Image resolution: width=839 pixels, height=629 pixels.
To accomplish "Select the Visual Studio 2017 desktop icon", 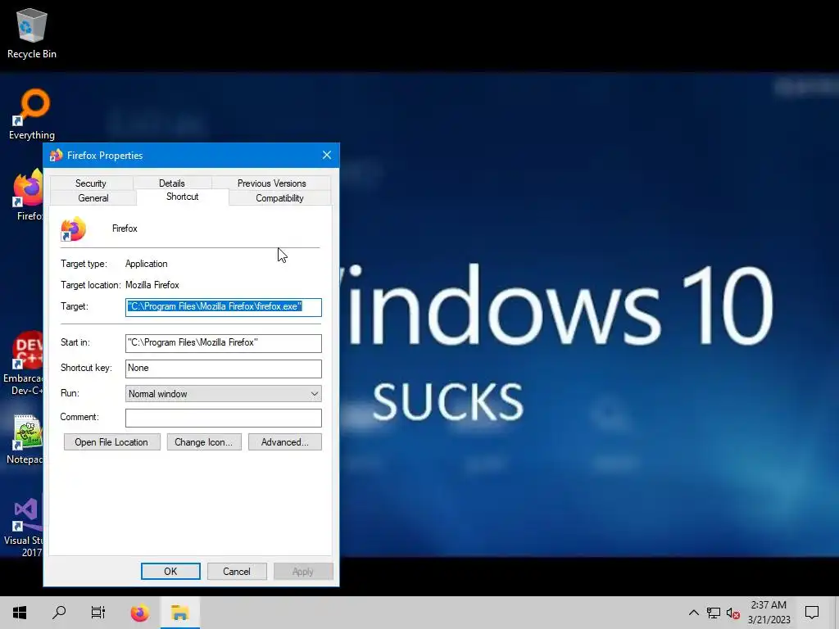I will (x=22, y=528).
